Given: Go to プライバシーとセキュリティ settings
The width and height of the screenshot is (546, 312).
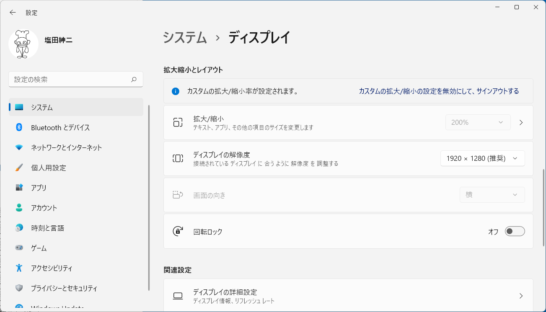Looking at the screenshot, I should [76, 288].
